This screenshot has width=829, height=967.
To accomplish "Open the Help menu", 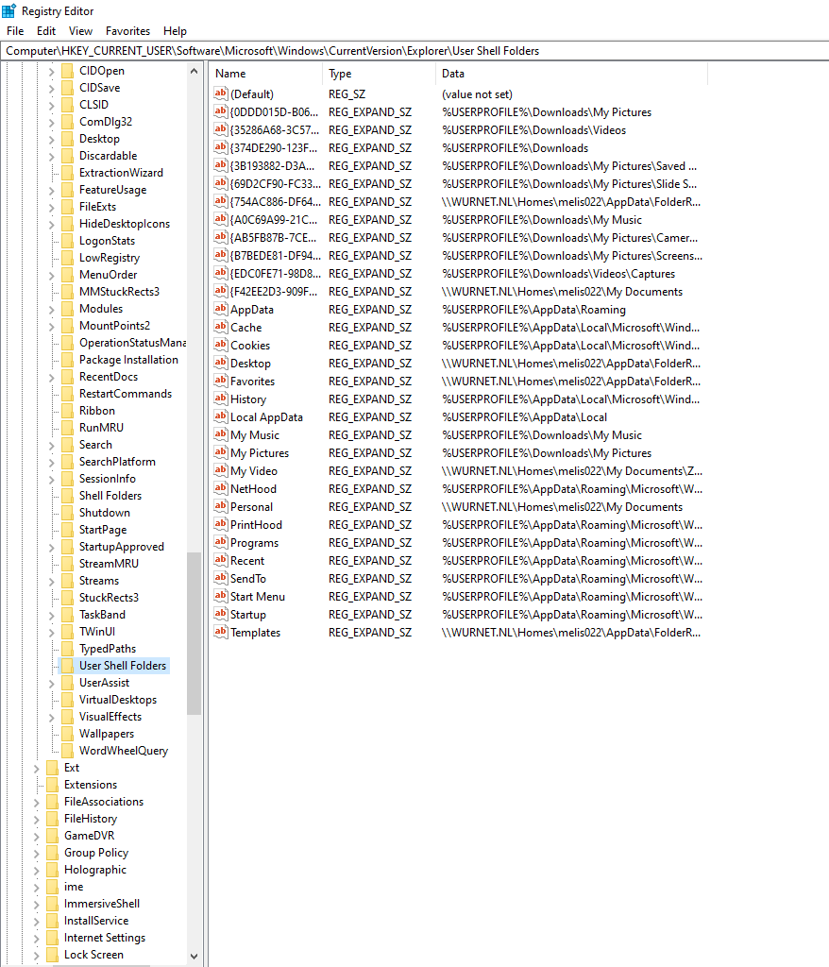I will point(175,31).
